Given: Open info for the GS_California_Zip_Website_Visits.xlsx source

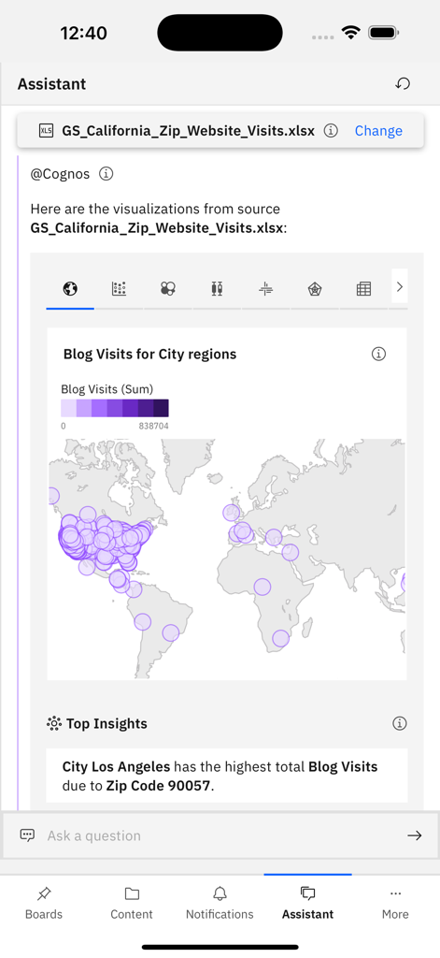Looking at the screenshot, I should 331,131.
